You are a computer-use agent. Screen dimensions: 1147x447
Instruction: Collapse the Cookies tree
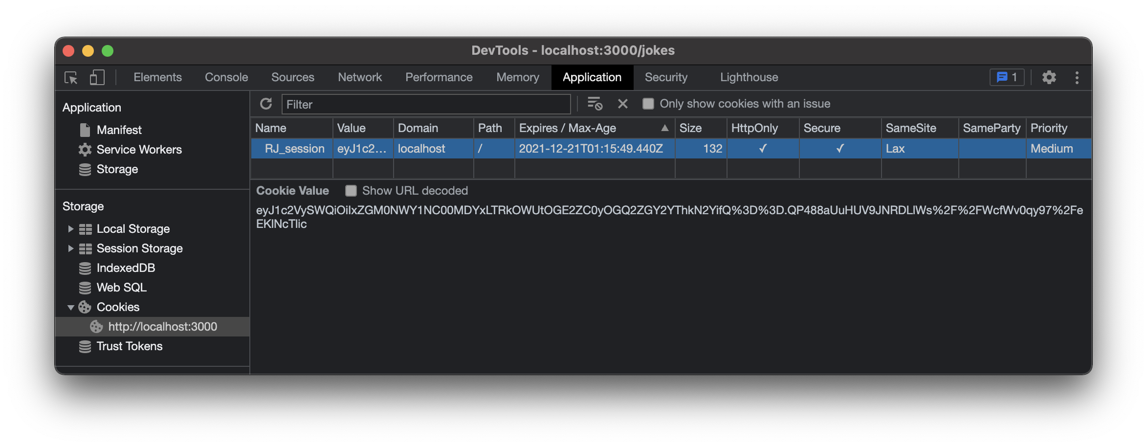[x=71, y=307]
